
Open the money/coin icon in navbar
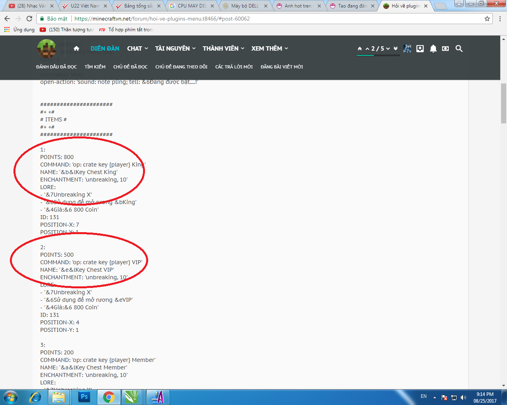(x=446, y=48)
